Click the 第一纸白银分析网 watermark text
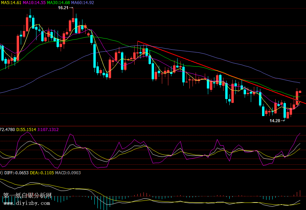Screen dimensions: 306x210 (x=27, y=196)
